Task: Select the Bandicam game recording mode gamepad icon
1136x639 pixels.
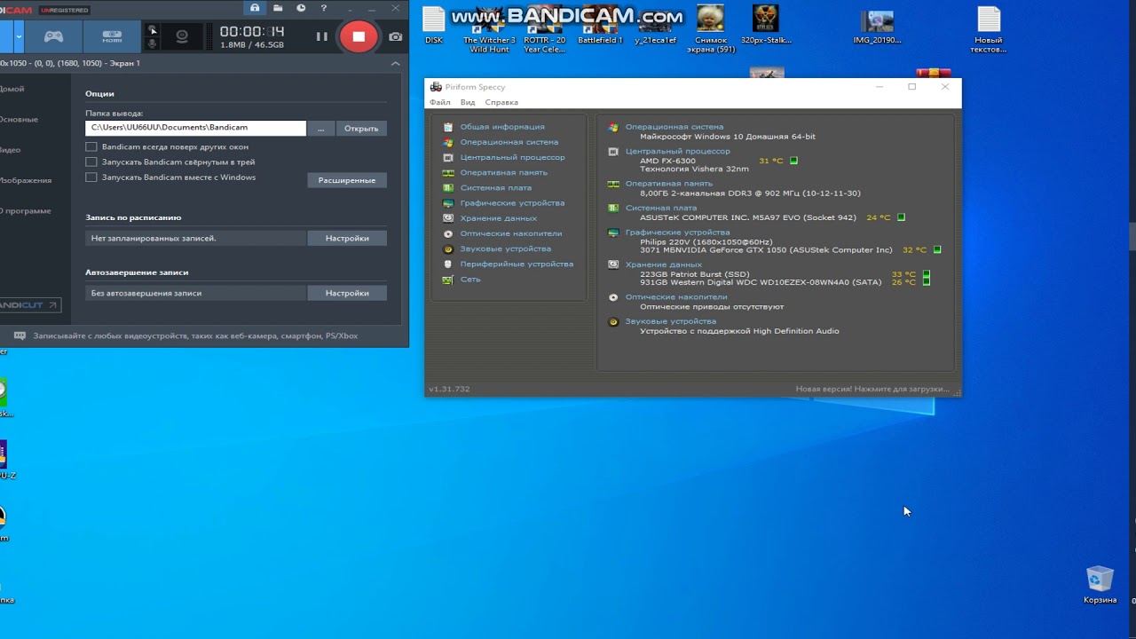Action: pyautogui.click(x=54, y=36)
